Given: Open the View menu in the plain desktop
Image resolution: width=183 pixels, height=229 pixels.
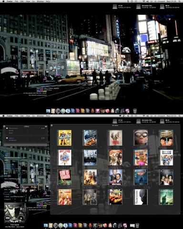Looking at the screenshot, I should [x=28, y=1].
